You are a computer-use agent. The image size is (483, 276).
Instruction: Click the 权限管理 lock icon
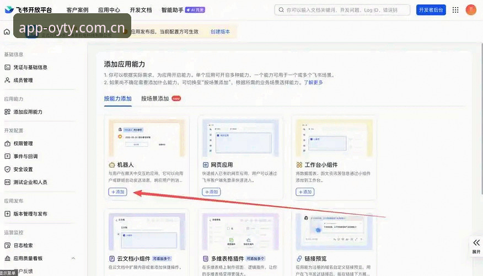(7, 144)
